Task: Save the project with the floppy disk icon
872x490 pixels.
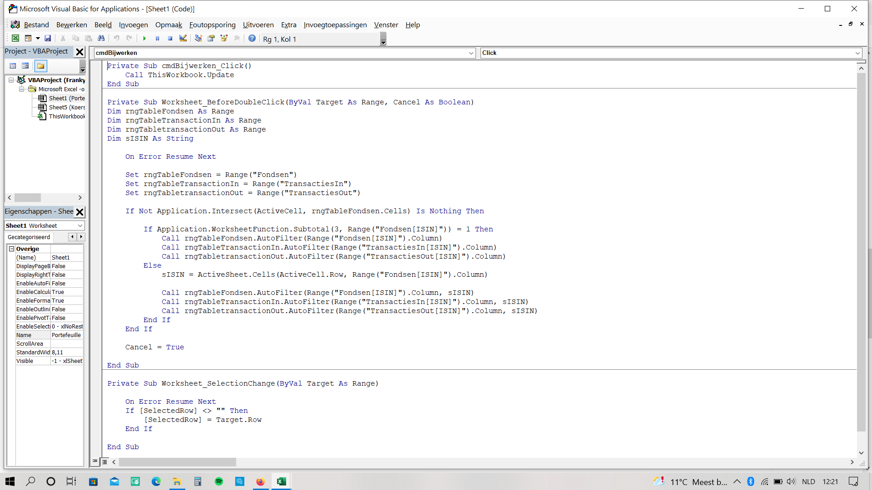Action: [x=48, y=39]
